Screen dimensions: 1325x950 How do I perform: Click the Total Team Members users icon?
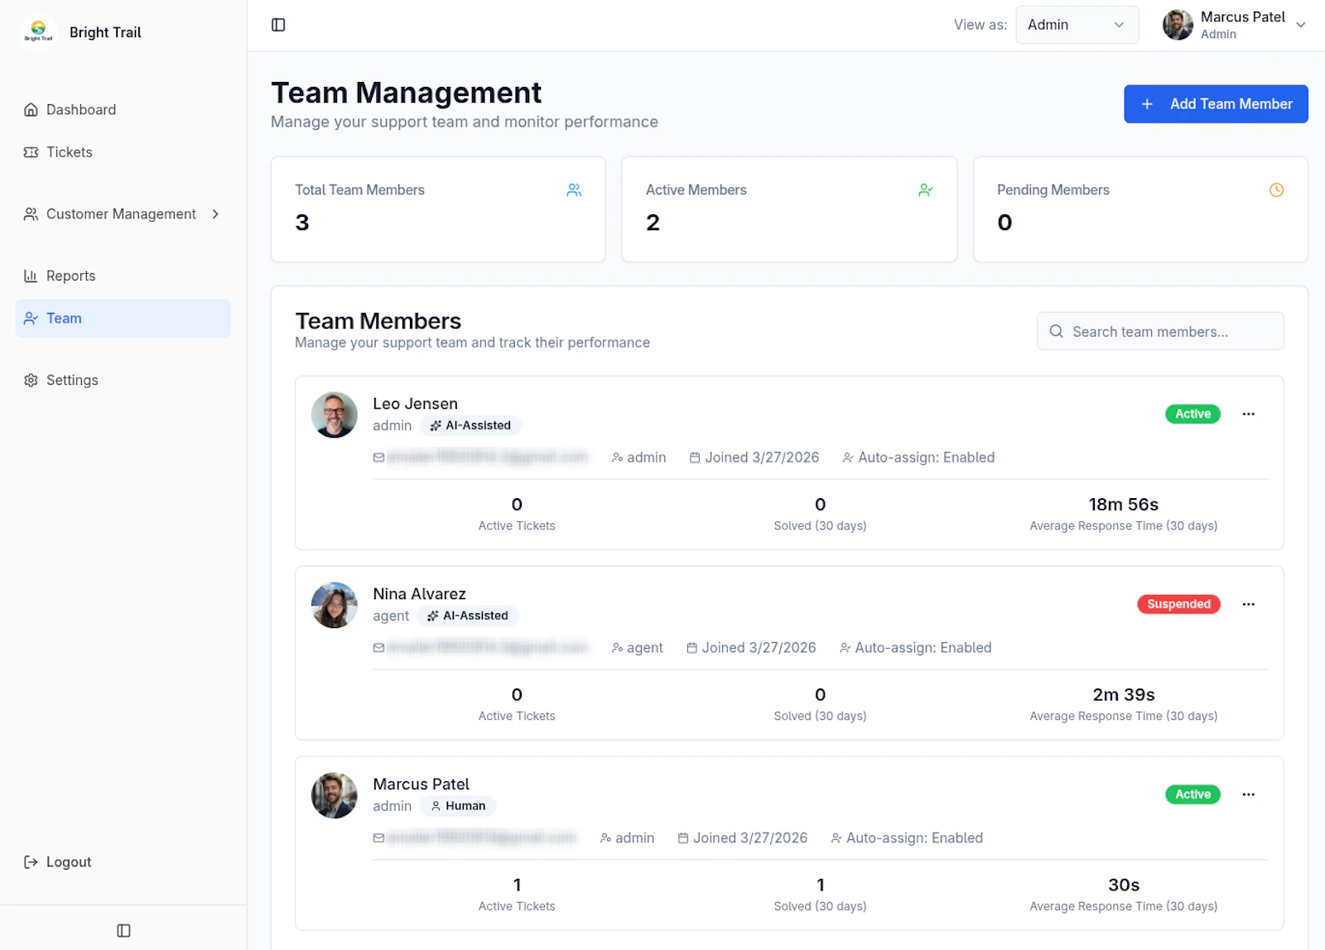pos(574,190)
